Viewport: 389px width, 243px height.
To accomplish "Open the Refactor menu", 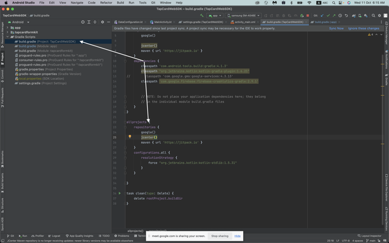I will [106, 2].
